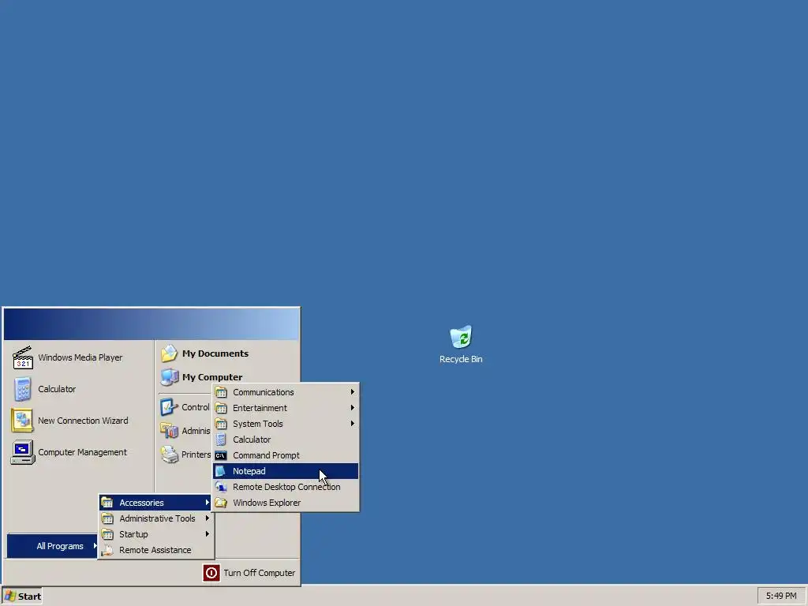Click the Communications folder icon
This screenshot has height=606, width=808.
221,392
